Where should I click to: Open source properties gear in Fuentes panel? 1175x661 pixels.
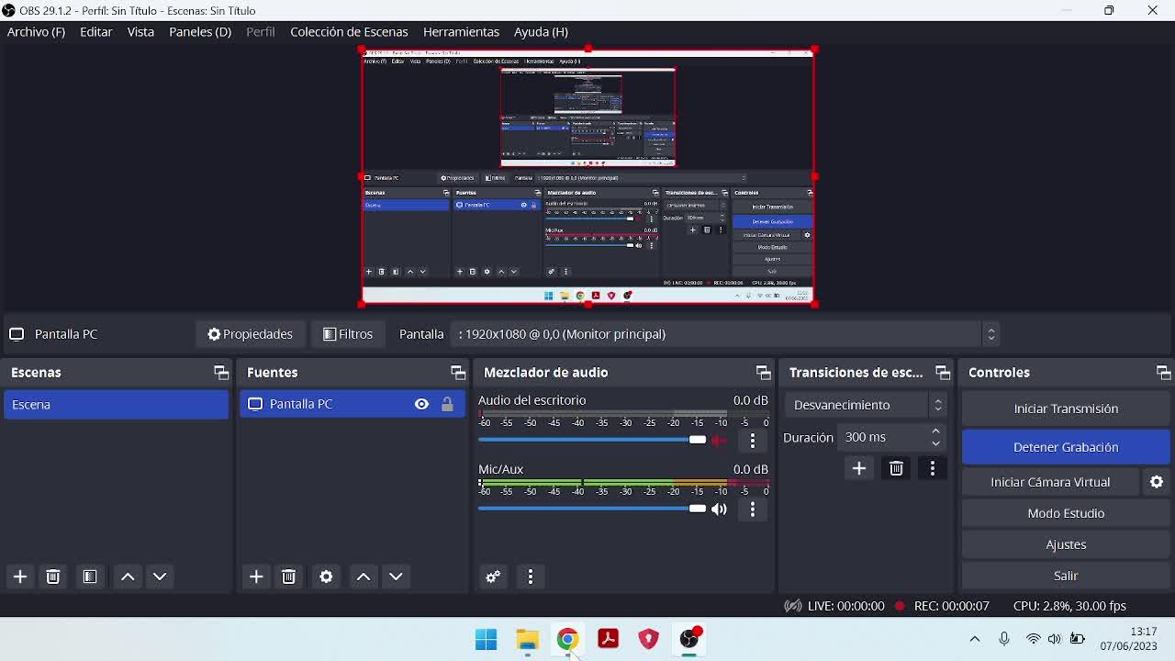[x=326, y=577]
